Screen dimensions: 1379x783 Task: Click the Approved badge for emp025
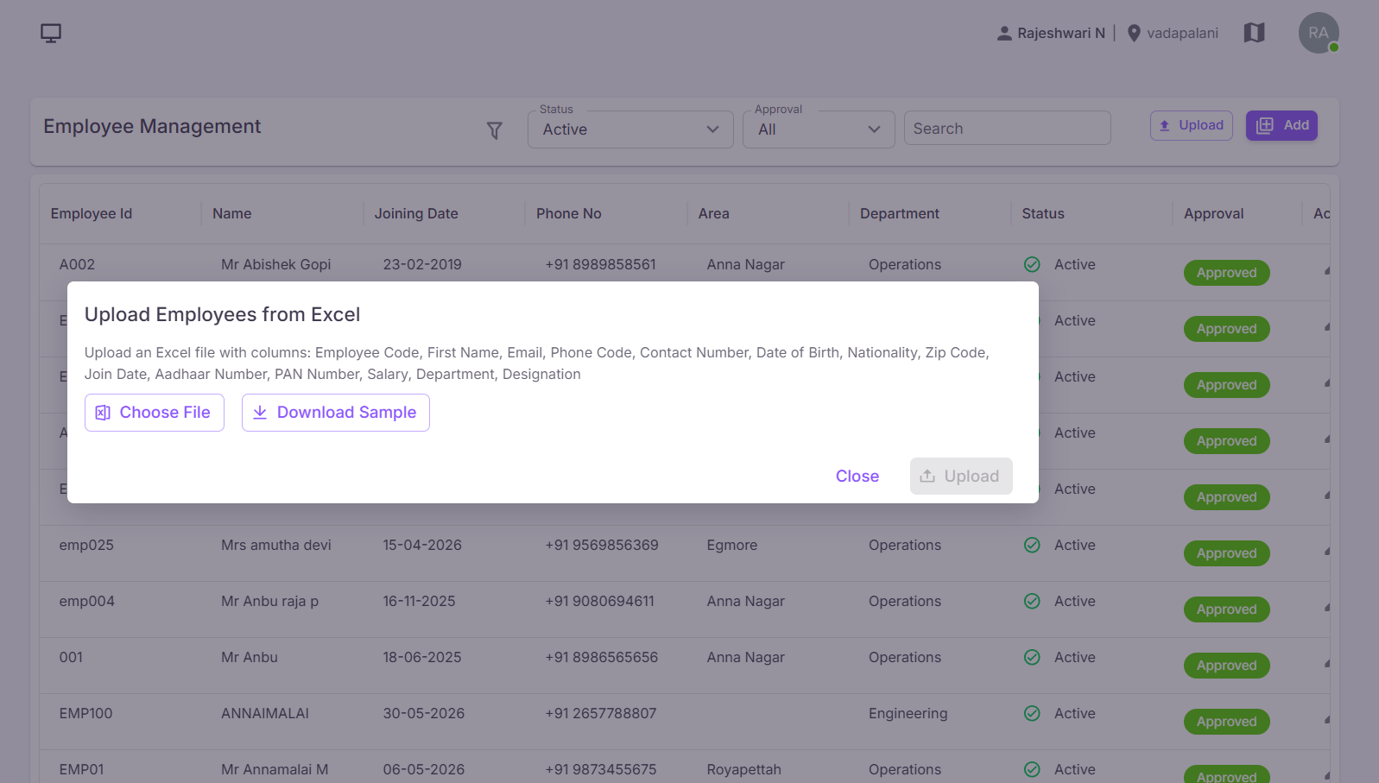coord(1226,553)
